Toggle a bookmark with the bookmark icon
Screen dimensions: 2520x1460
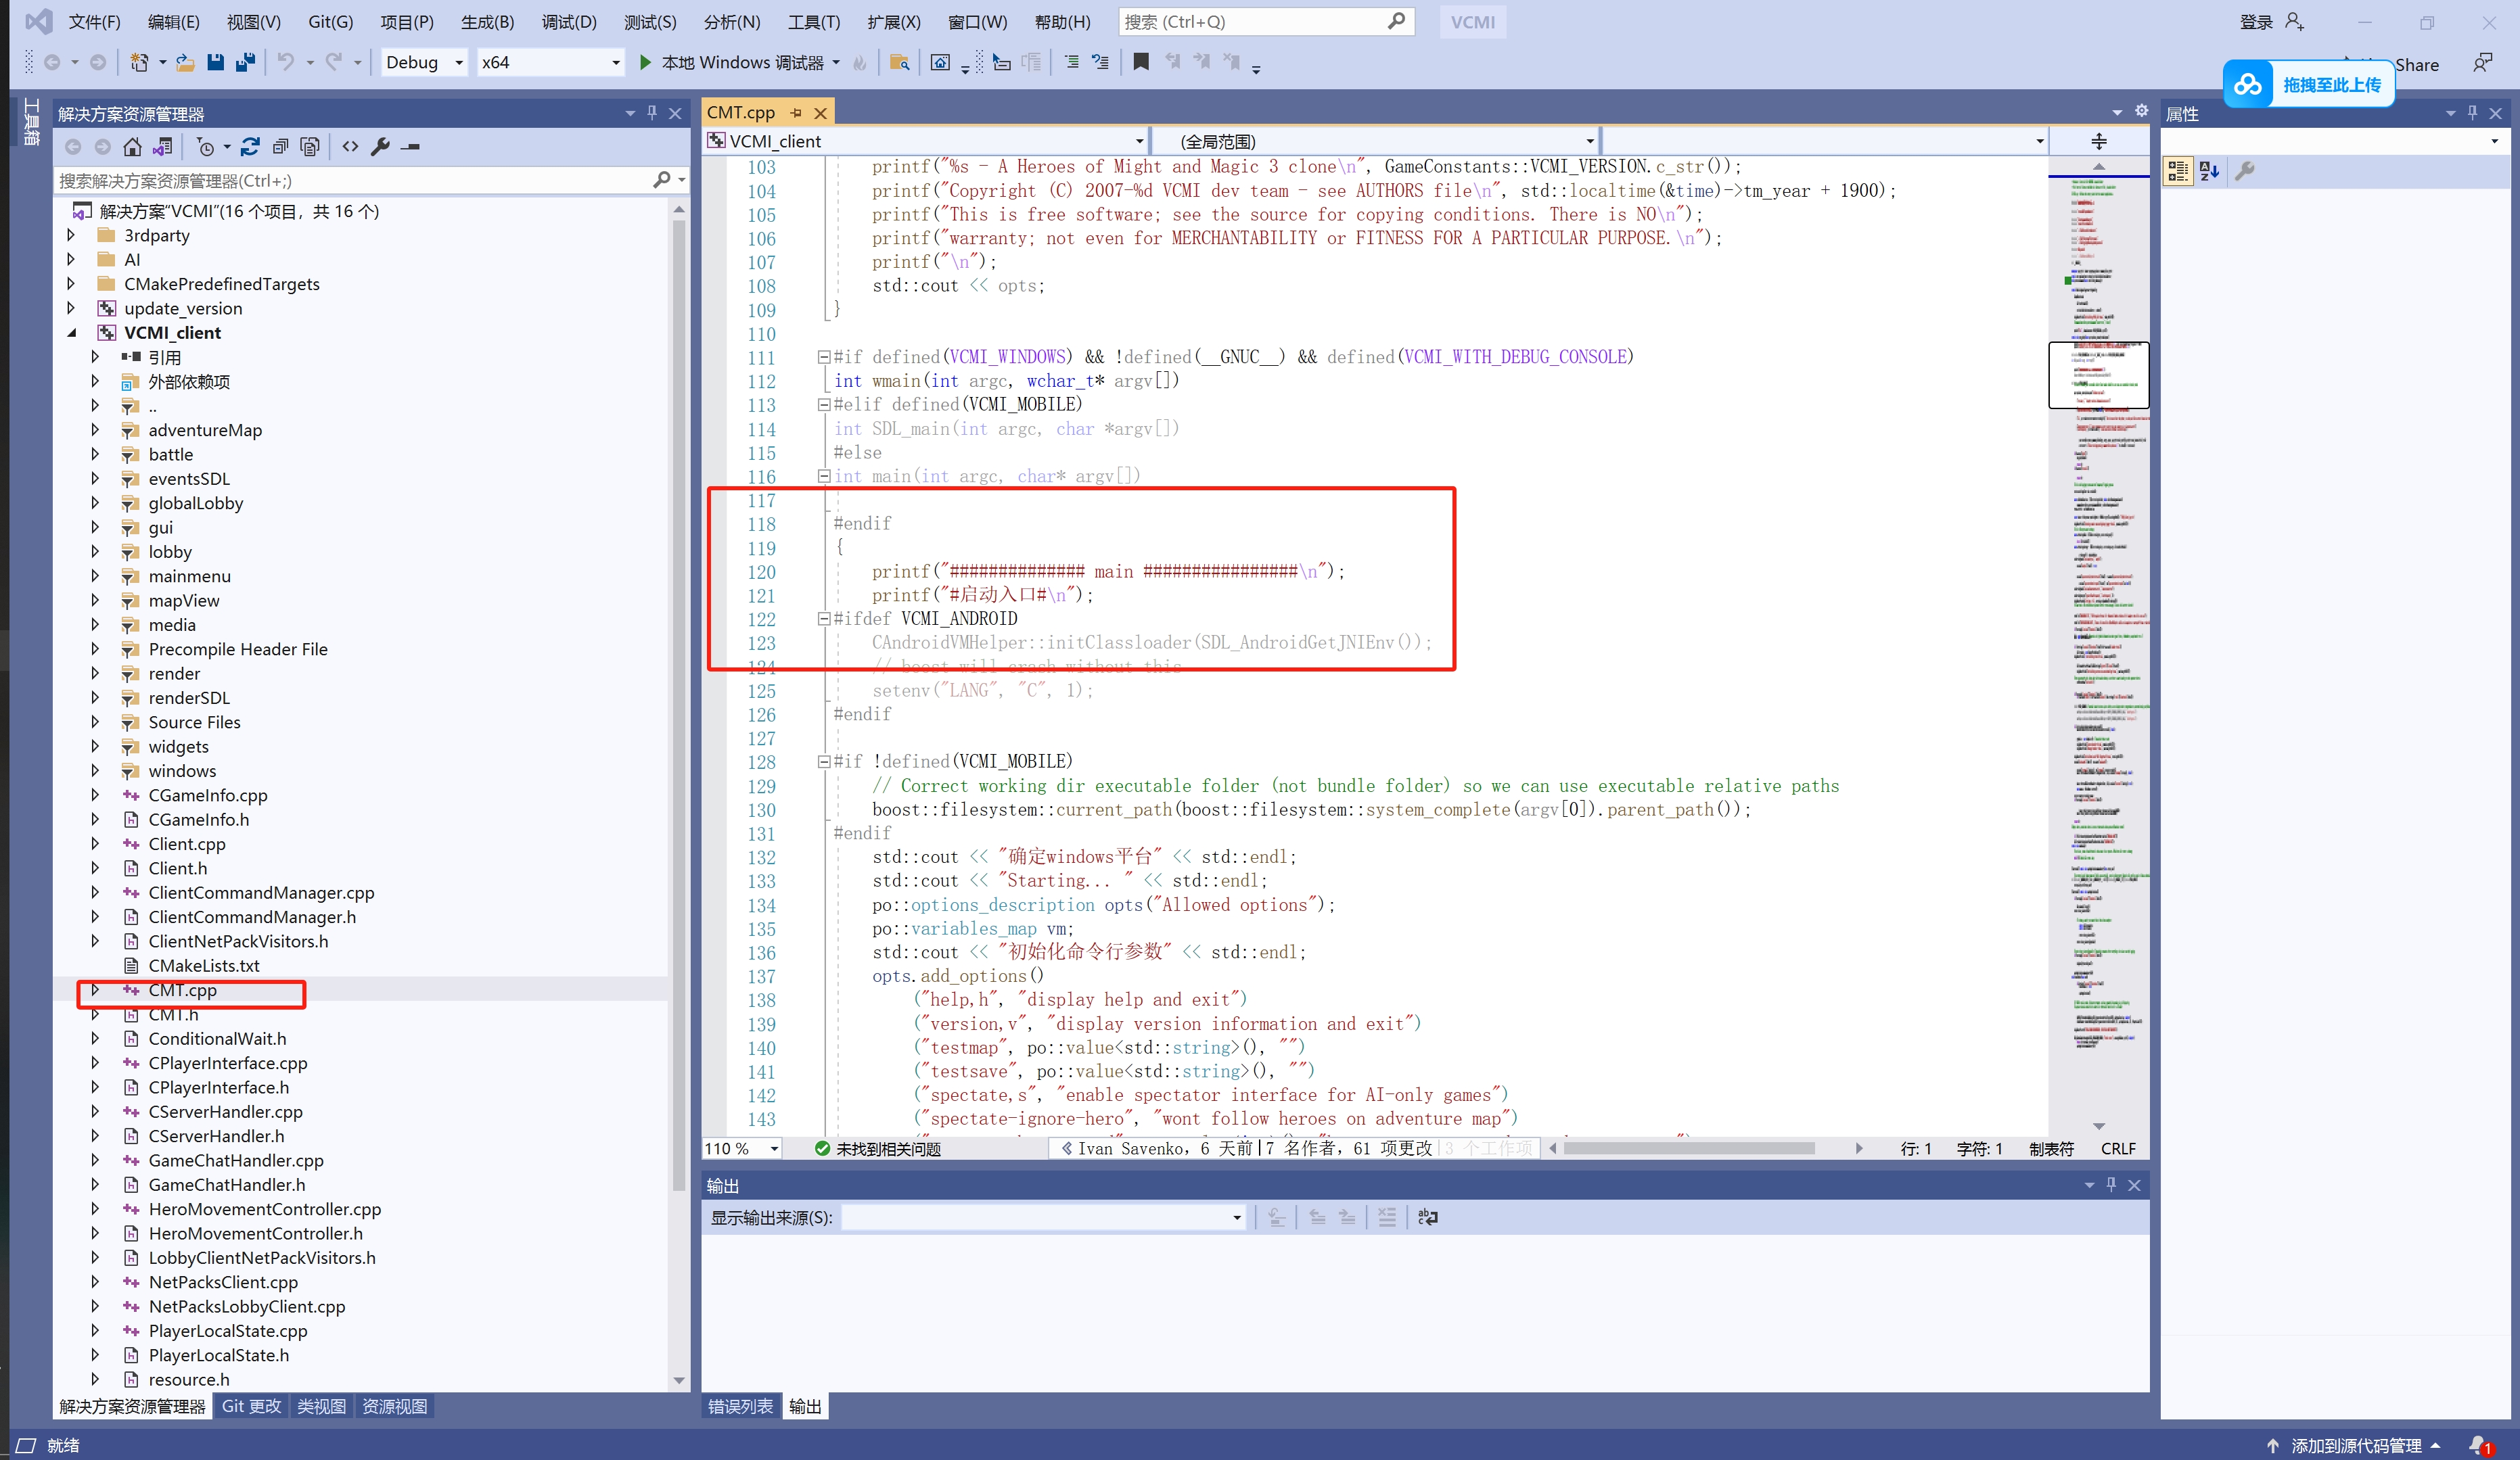(1141, 63)
